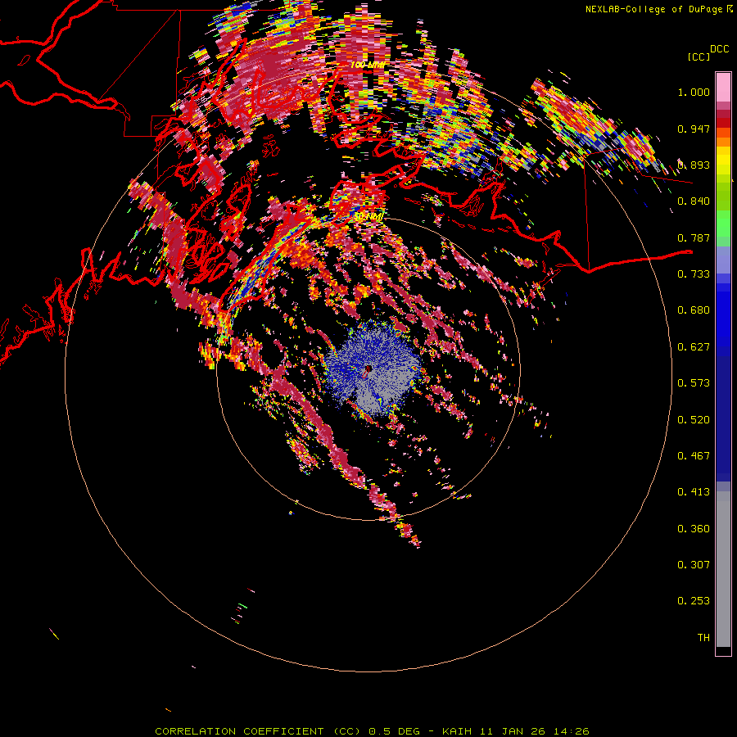Click the light pink band topping the color bar
Viewport: 737px width, 737px height.
(723, 88)
